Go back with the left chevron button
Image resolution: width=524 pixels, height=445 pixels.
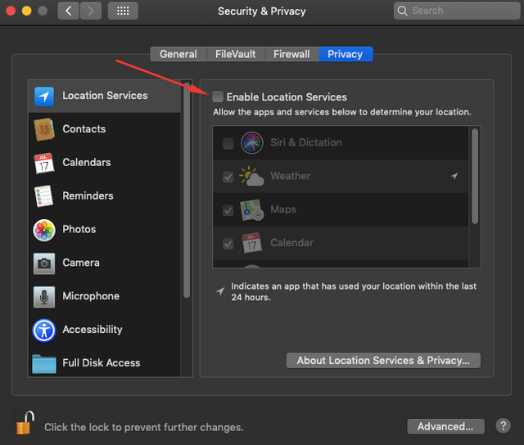pos(69,11)
